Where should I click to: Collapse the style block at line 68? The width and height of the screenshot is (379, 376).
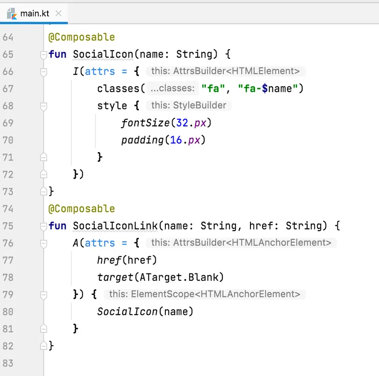(44, 106)
